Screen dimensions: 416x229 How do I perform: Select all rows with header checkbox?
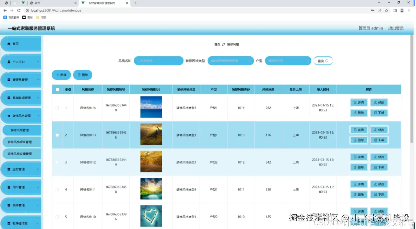(x=57, y=89)
